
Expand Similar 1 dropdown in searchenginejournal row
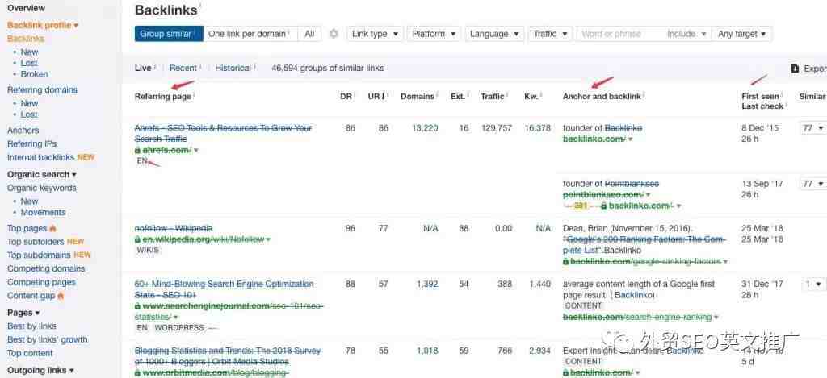coord(812,285)
